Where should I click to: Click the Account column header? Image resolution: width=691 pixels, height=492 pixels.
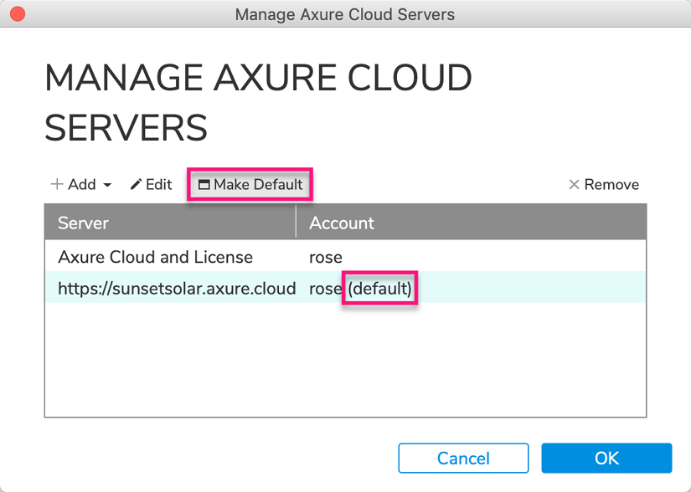pos(471,223)
